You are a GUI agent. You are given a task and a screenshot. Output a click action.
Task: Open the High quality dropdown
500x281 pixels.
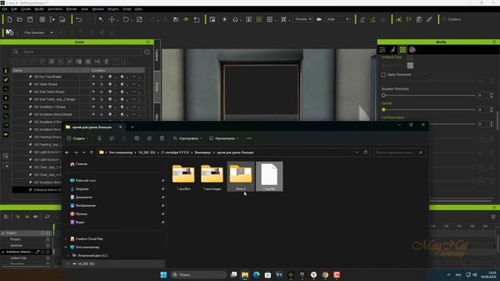coord(337,20)
